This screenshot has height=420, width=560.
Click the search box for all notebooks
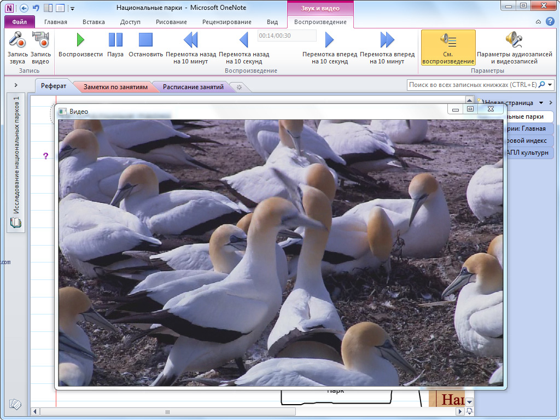472,85
